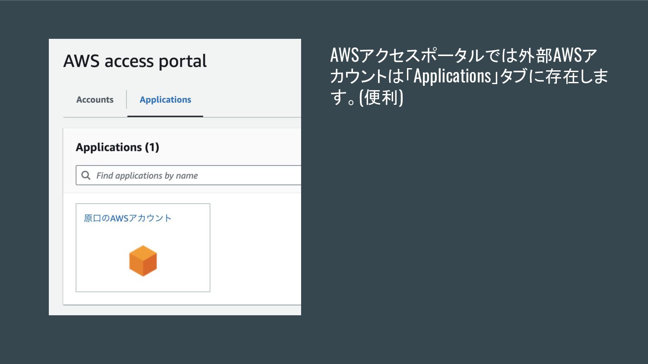Click the search magnifier icon
Viewport: 648px width, 364px height.
click(x=86, y=175)
